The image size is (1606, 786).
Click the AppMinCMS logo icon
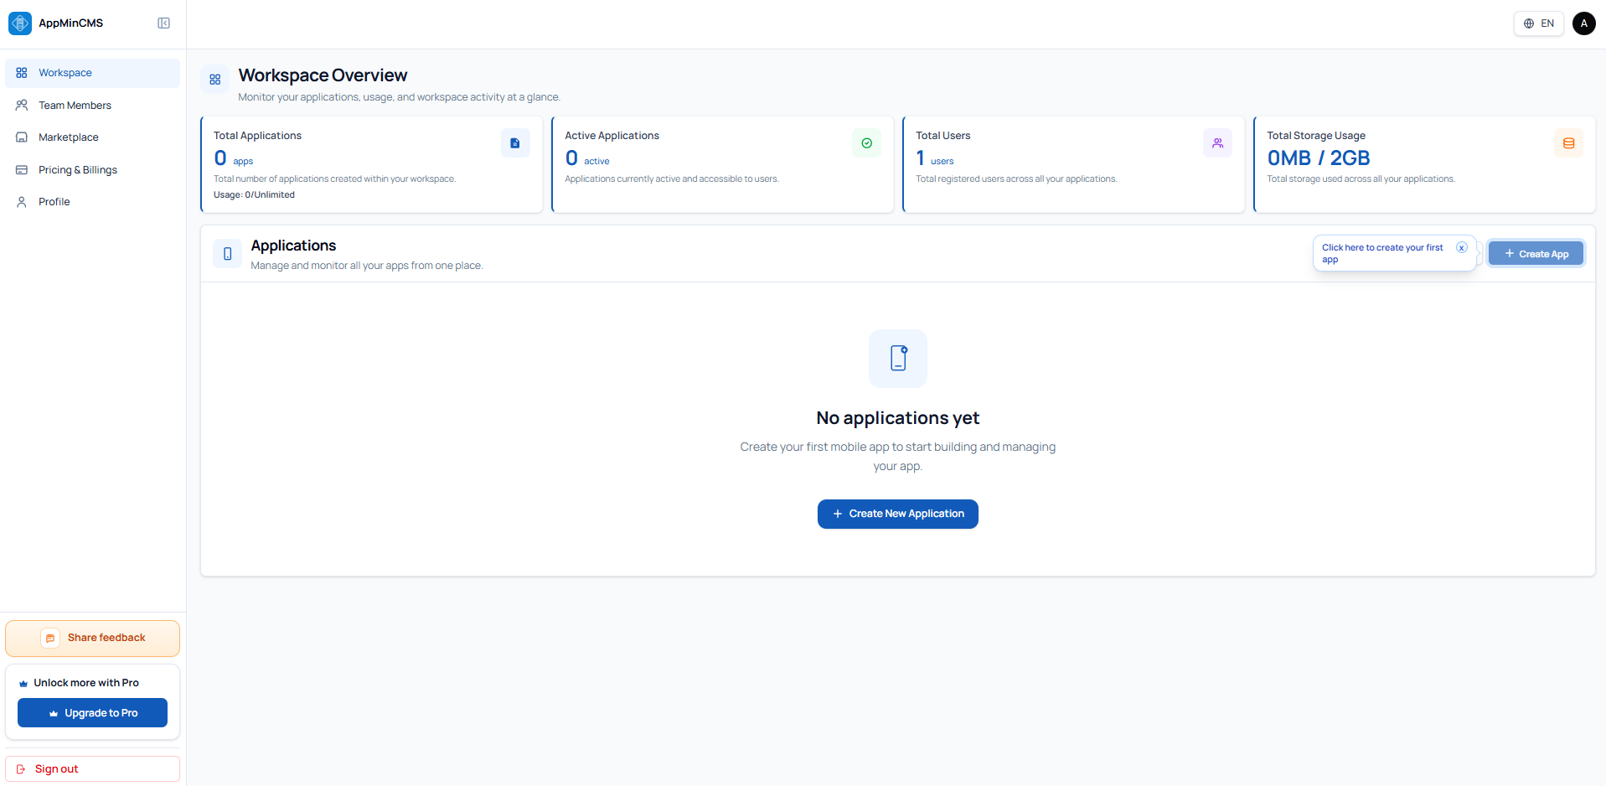[20, 23]
